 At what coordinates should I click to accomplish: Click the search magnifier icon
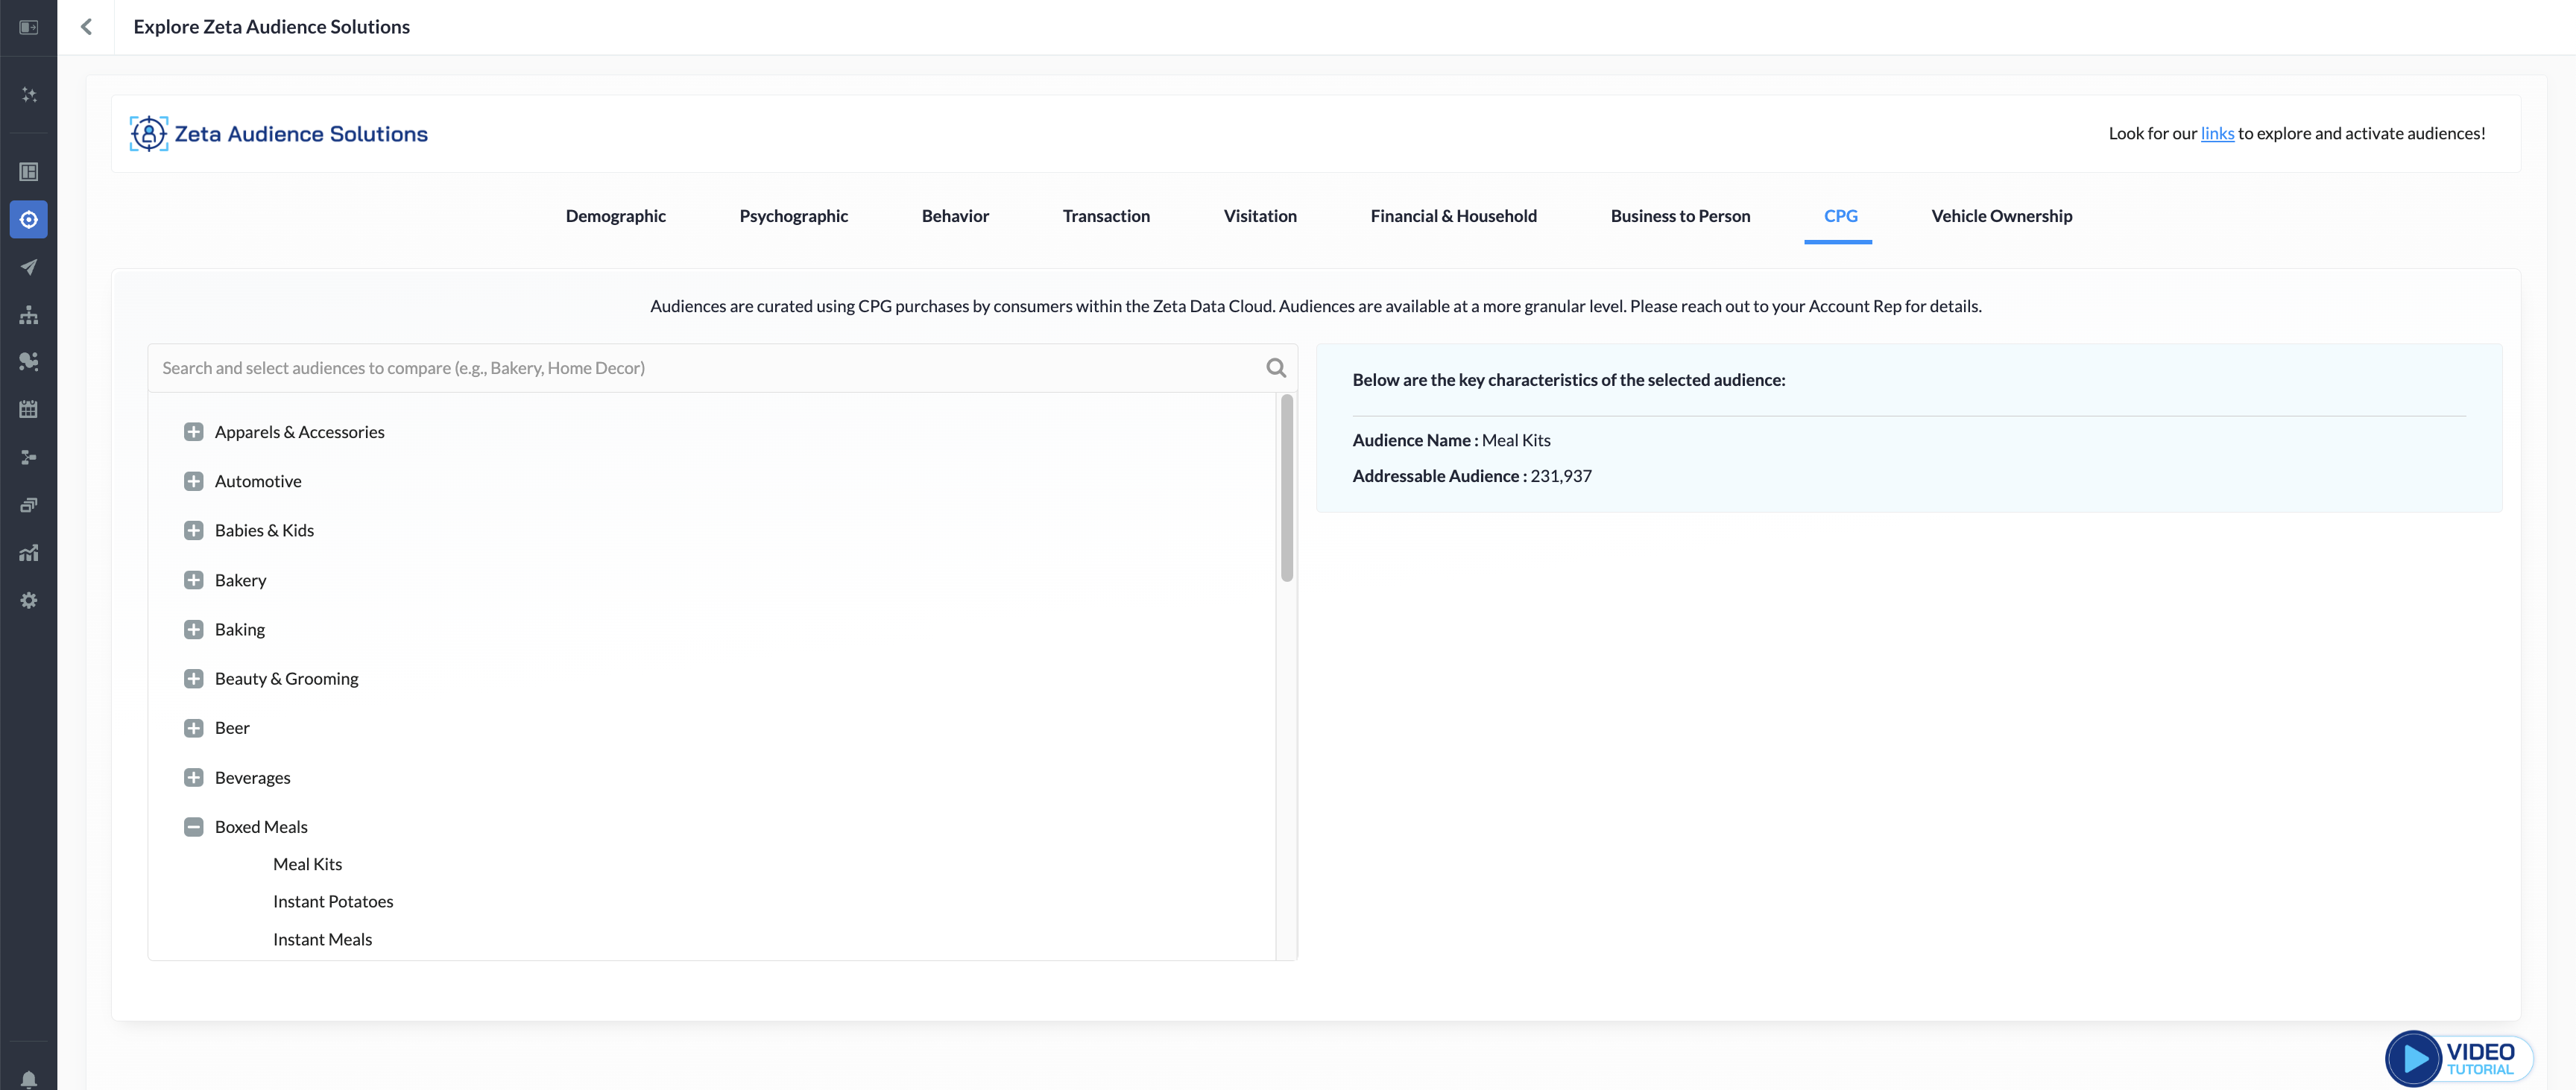pyautogui.click(x=1275, y=368)
